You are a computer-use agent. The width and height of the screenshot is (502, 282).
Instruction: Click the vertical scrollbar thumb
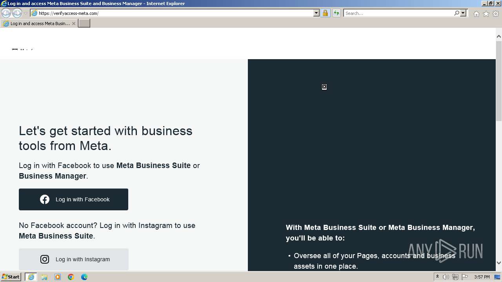point(499,81)
